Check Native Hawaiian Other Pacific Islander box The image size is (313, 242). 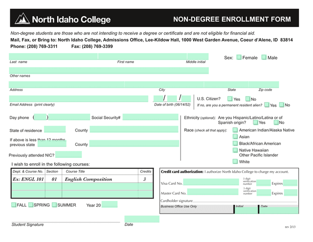pyautogui.click(x=235, y=150)
